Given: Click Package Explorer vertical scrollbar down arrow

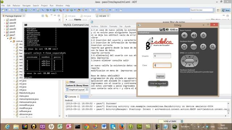Looking at the screenshot, I should click(x=59, y=116).
